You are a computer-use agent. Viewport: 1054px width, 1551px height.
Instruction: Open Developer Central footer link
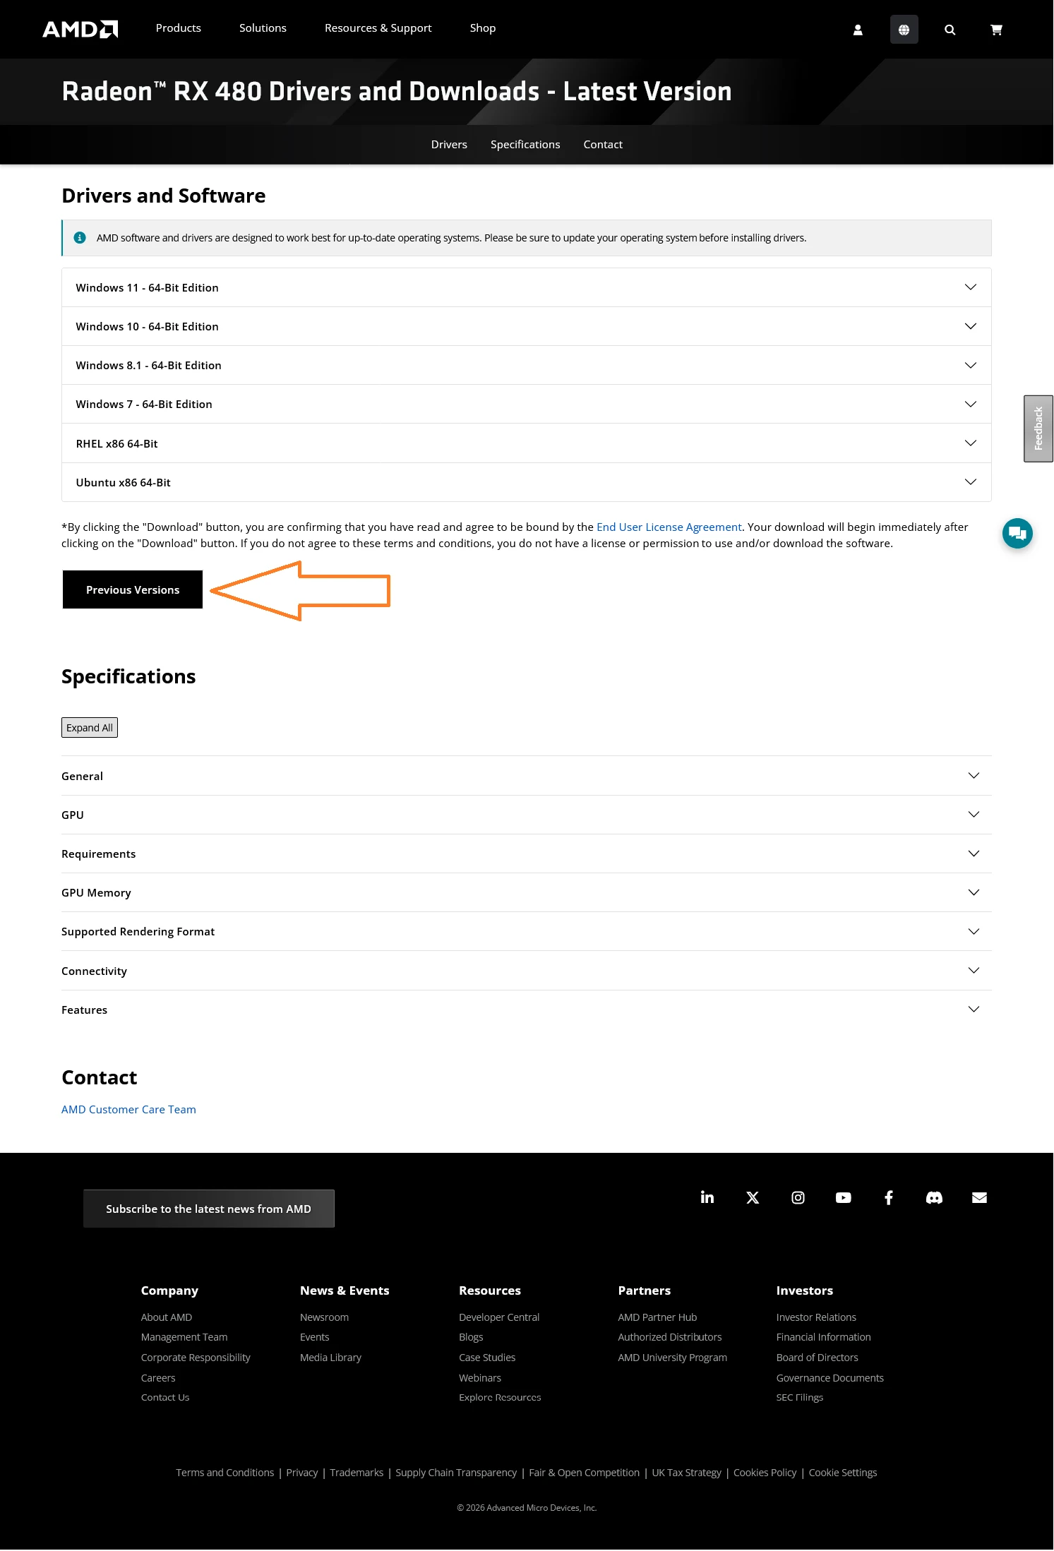click(x=499, y=1317)
